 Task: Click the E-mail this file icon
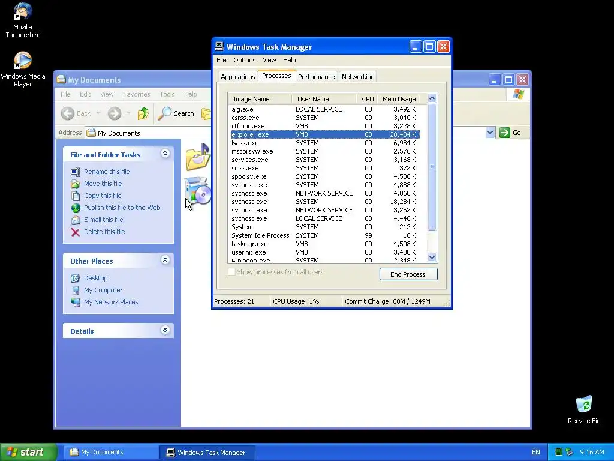point(76,220)
